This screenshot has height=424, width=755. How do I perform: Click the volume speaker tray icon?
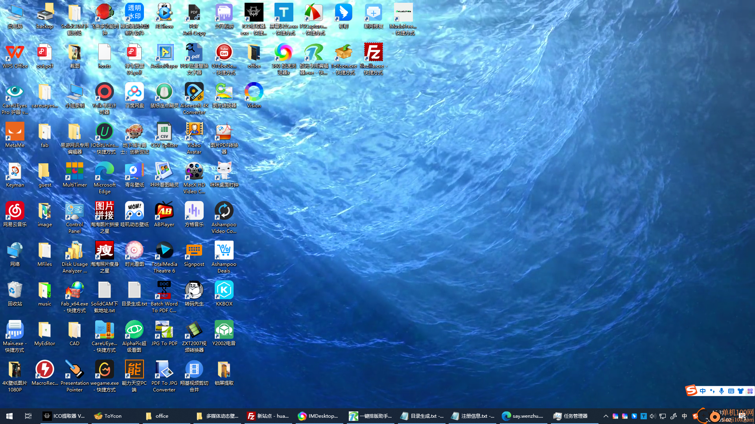coord(653,416)
